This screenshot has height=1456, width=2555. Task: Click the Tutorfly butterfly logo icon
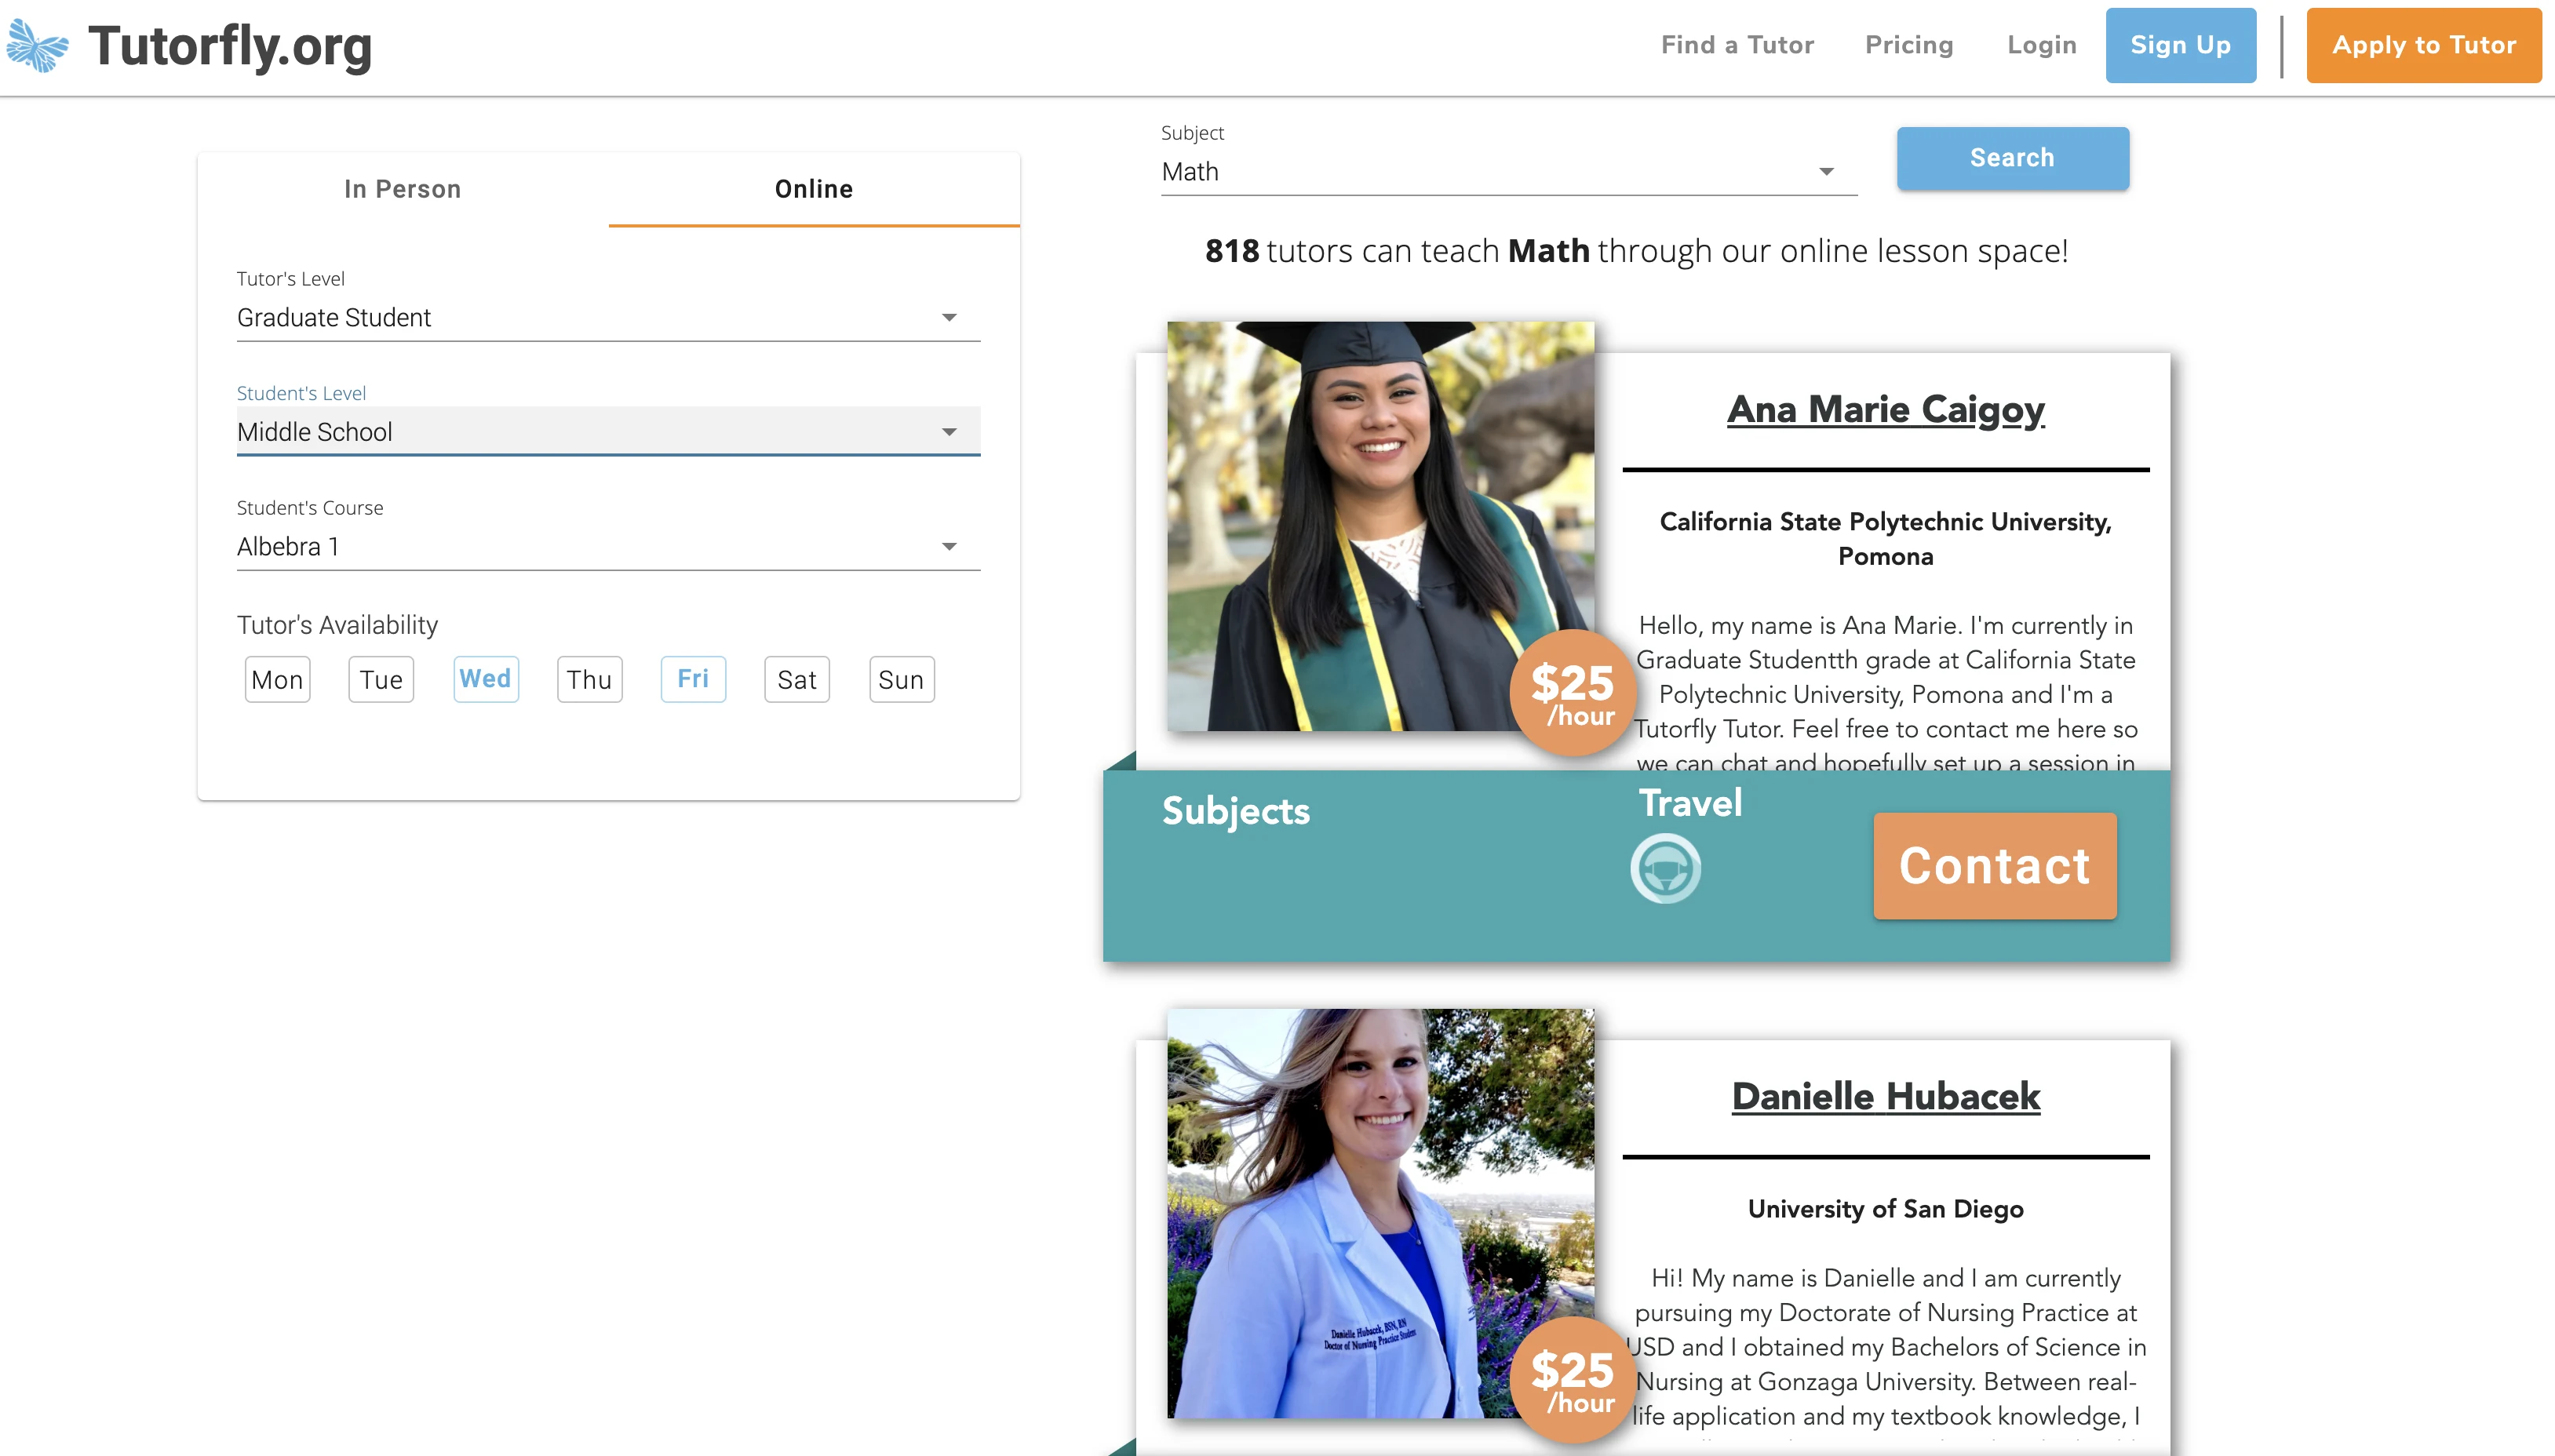38,46
